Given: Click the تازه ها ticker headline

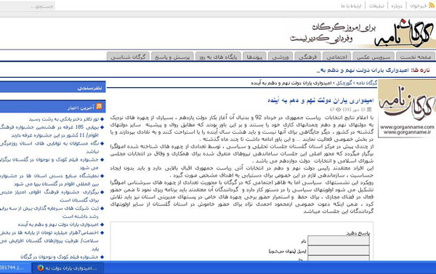Looking at the screenshot, I should [363, 70].
